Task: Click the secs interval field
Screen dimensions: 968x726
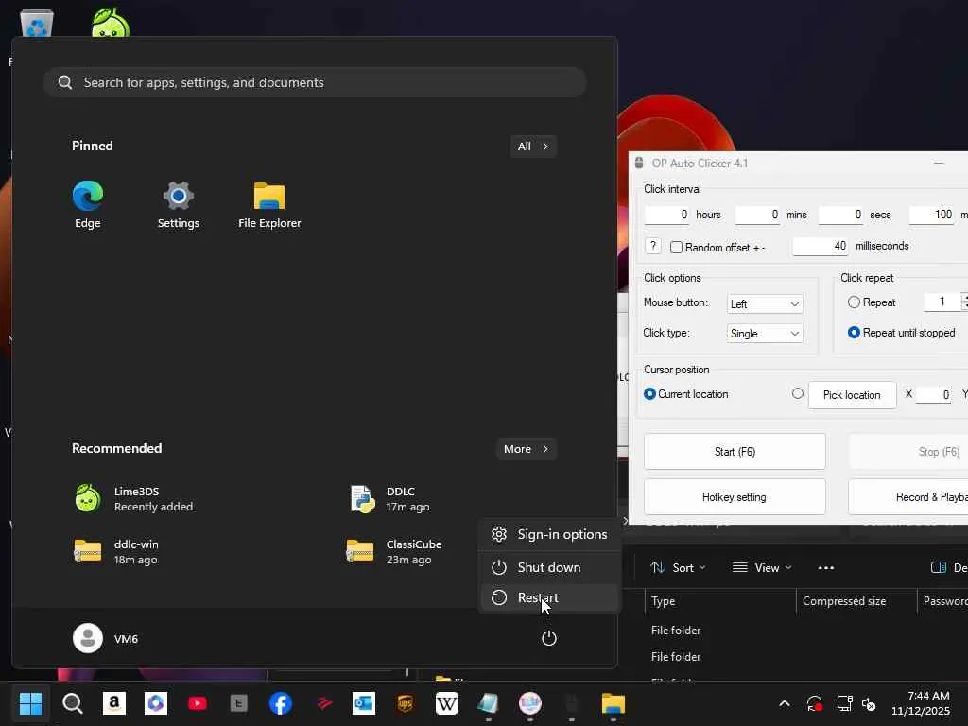Action: click(x=840, y=215)
